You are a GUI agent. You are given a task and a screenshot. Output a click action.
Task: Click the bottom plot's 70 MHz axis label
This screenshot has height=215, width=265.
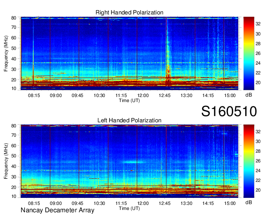[x=14, y=135]
